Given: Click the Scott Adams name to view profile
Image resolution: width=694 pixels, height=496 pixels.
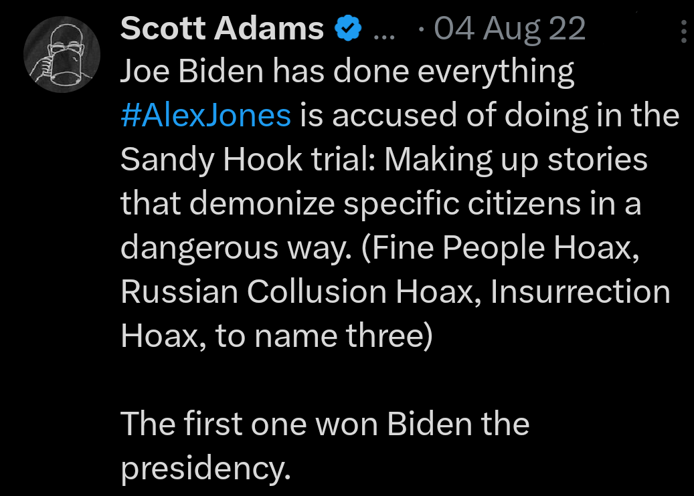Looking at the screenshot, I should [x=221, y=28].
